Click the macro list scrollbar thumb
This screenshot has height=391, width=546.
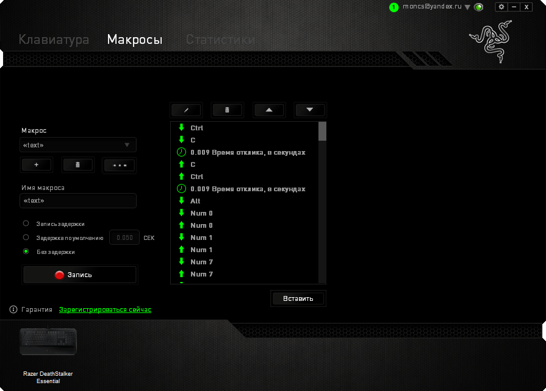pos(323,132)
